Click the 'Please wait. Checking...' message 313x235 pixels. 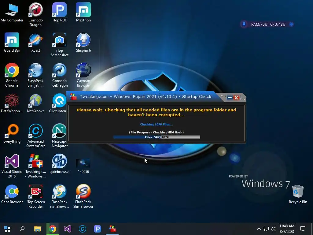156,112
